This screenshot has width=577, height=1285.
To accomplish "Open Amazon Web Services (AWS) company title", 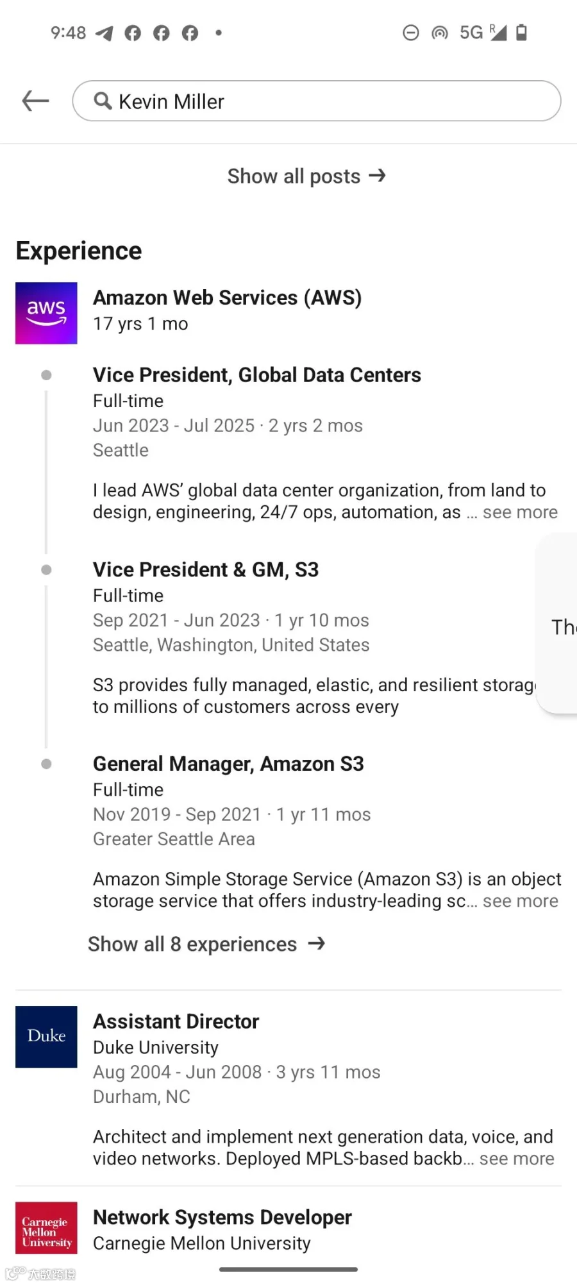I will (228, 298).
